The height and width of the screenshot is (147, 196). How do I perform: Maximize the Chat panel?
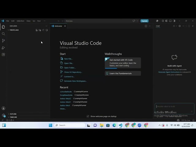coord(189,26)
